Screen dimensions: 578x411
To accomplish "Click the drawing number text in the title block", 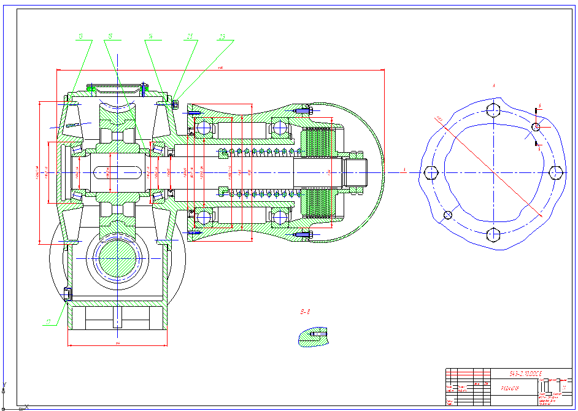I will [525, 374].
